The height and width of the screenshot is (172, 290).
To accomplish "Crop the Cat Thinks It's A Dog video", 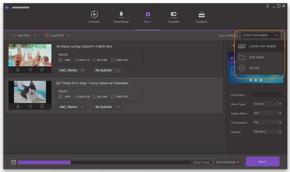I will coord(30,106).
